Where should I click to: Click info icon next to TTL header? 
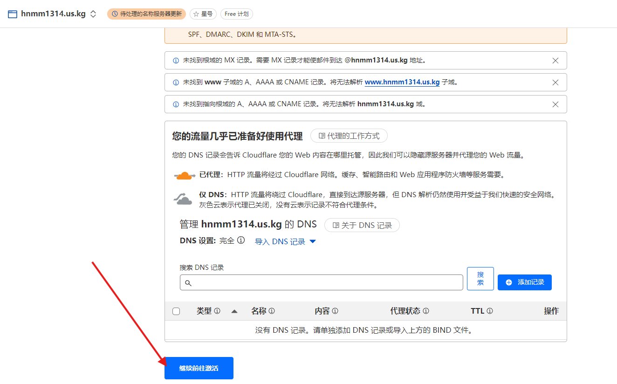pos(490,311)
